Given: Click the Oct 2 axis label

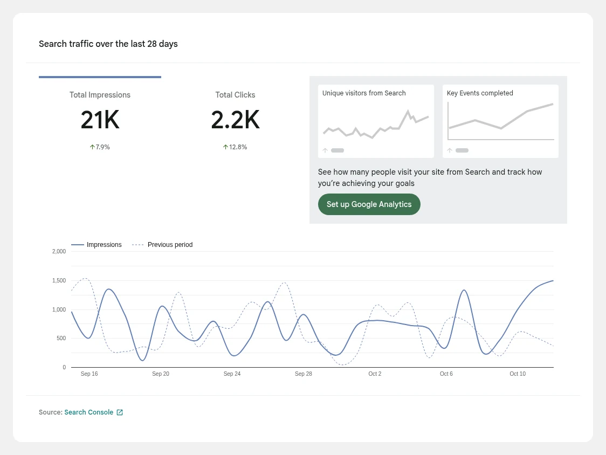Looking at the screenshot, I should coord(375,374).
